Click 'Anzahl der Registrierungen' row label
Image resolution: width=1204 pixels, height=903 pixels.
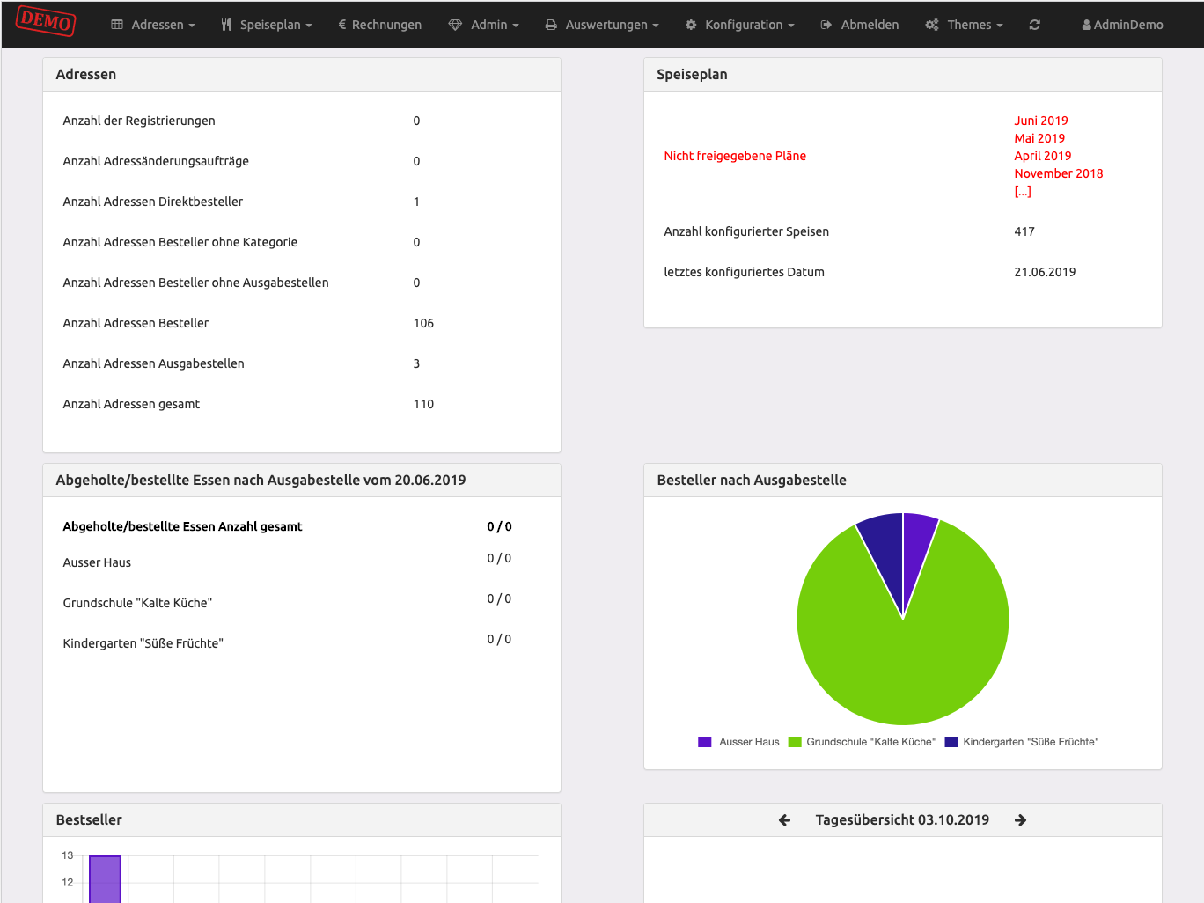coord(139,121)
